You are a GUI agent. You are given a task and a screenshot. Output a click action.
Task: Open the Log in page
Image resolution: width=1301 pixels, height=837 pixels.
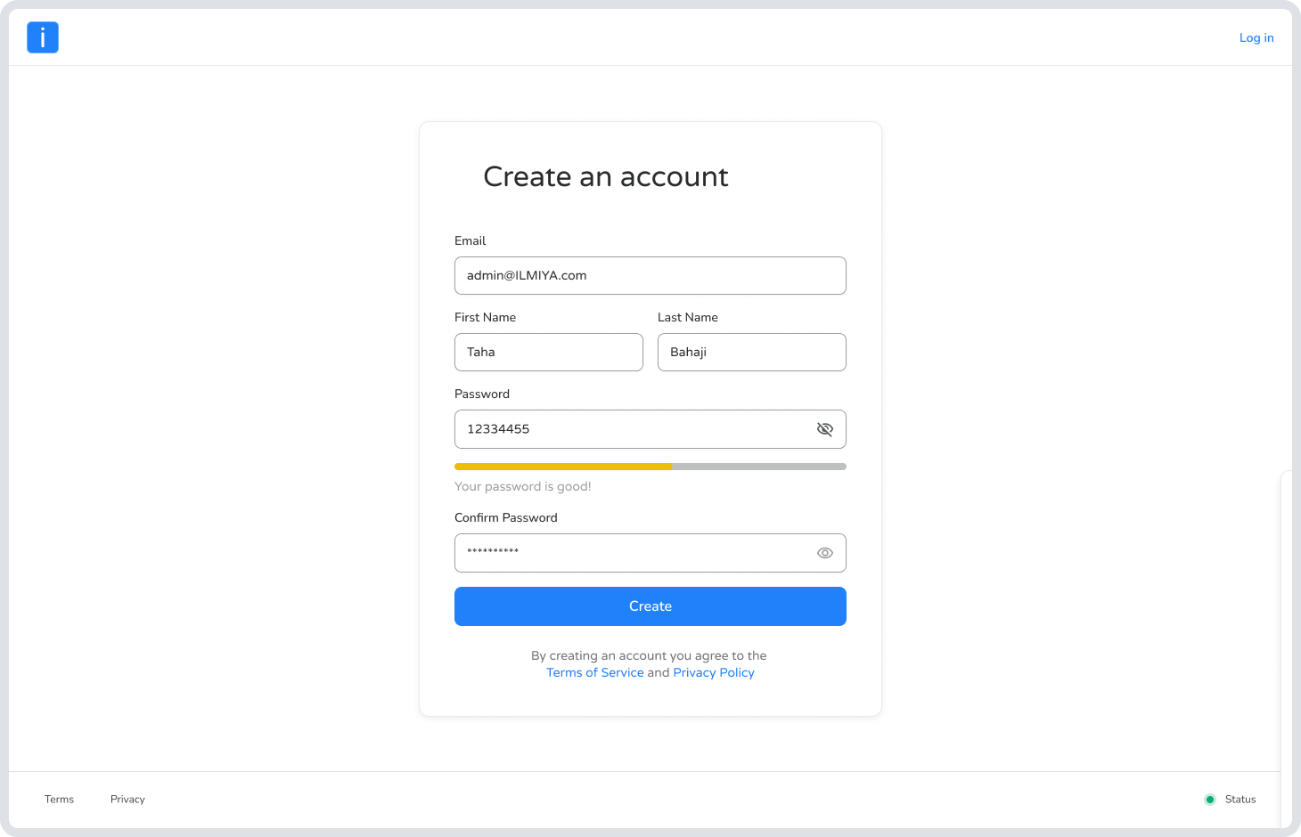[1256, 37]
